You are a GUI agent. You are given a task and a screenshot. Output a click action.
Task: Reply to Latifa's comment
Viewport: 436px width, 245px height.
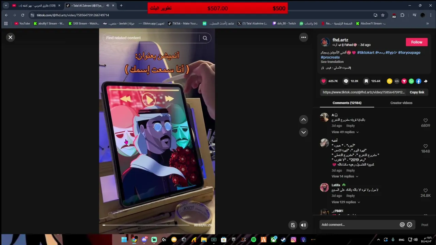click(351, 196)
